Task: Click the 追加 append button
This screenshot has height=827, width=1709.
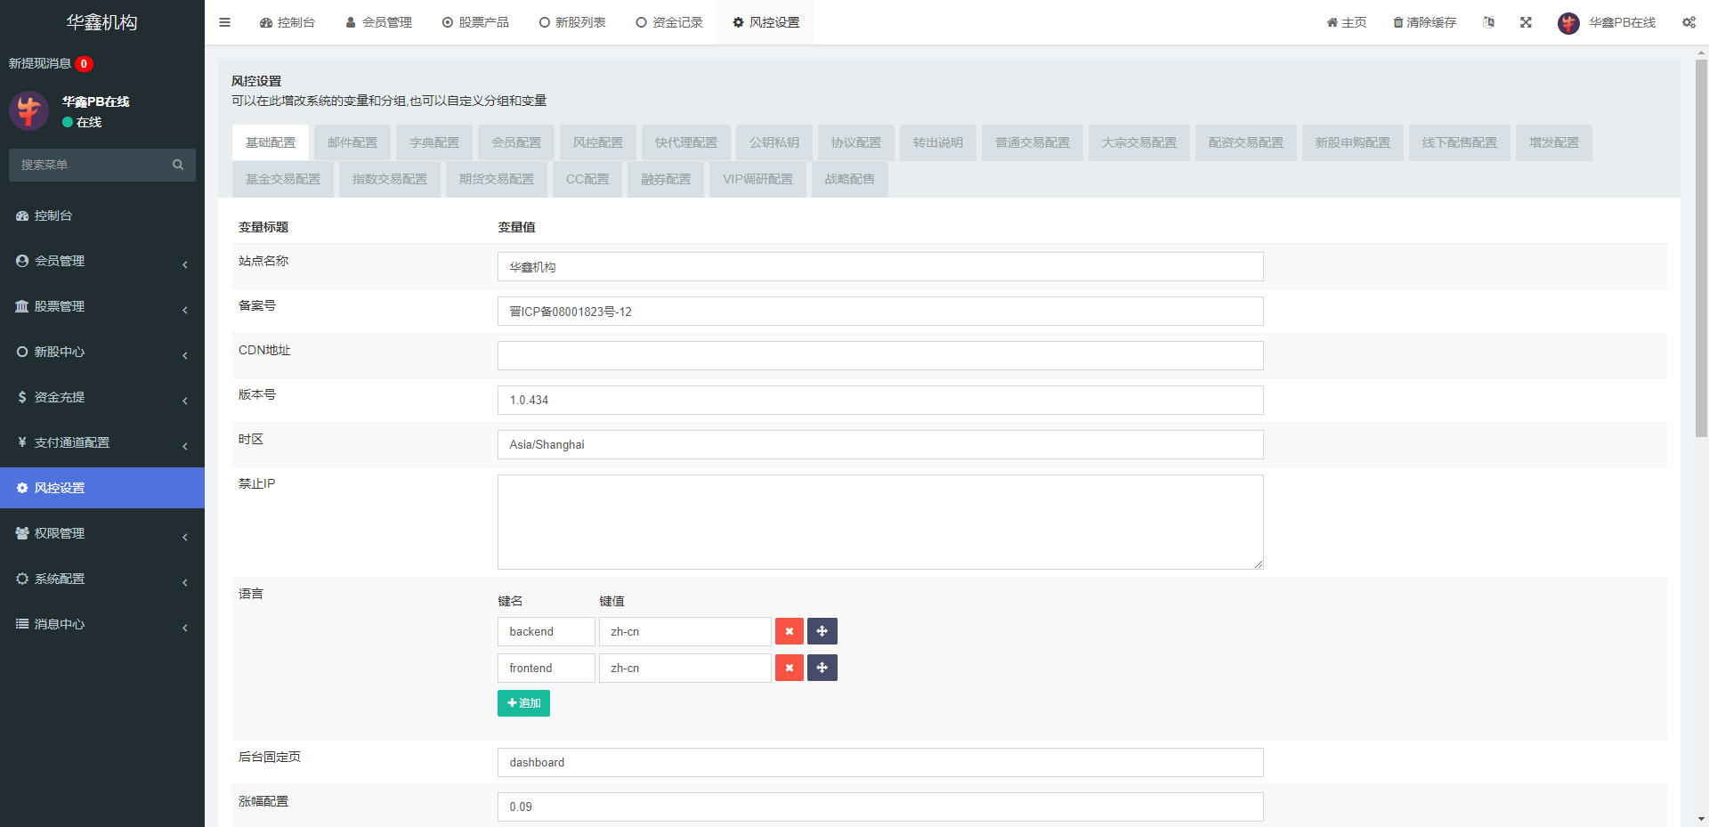Action: (x=523, y=703)
